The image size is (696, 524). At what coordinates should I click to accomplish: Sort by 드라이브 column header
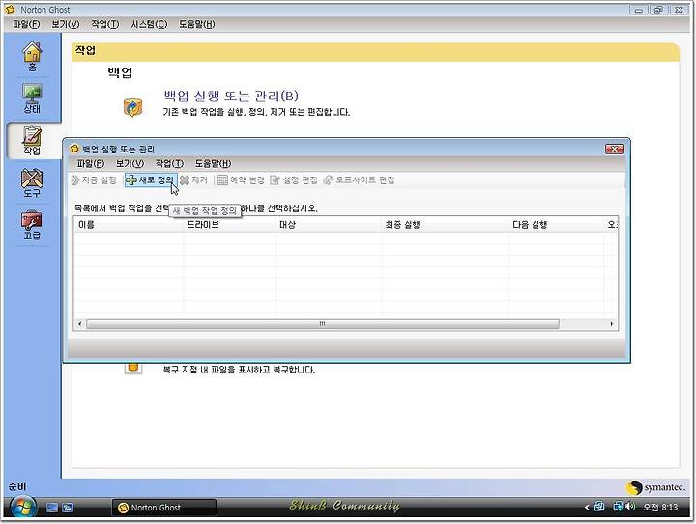pos(229,225)
